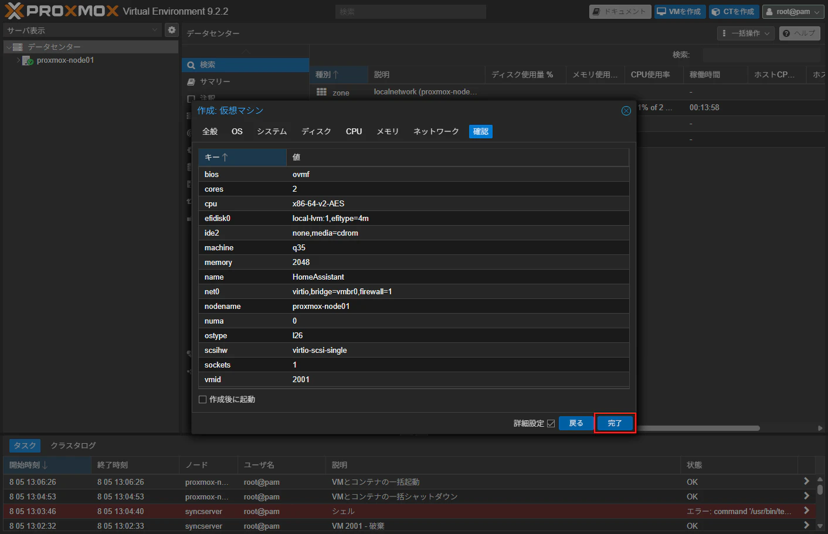Select the syncserver shell error task row
Viewport: 828px width, 534px height.
pyautogui.click(x=409, y=511)
